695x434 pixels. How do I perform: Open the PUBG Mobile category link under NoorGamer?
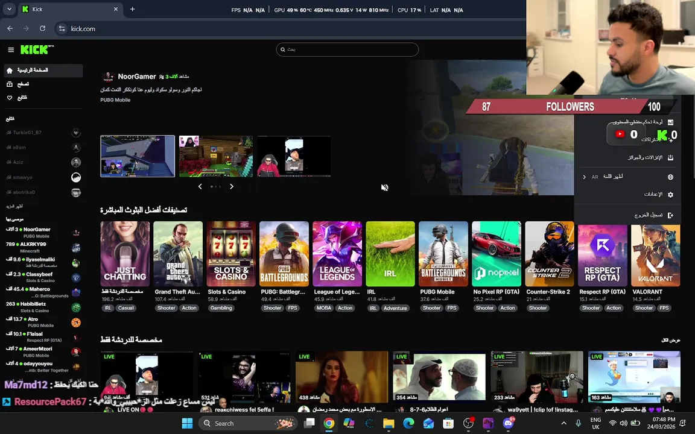tap(115, 100)
